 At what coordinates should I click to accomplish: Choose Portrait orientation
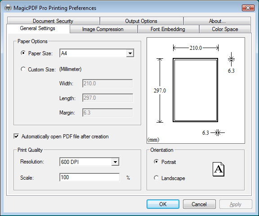156,162
